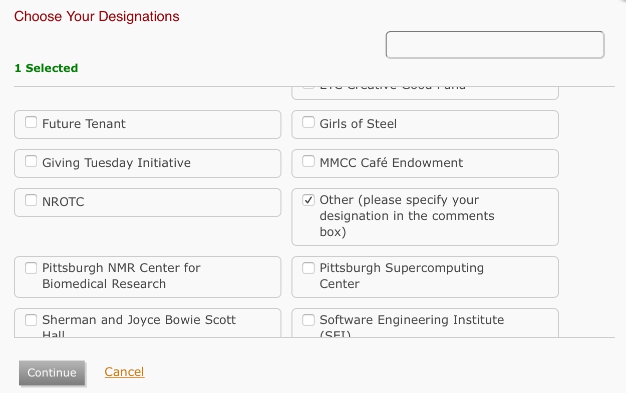Check the Future Tenant checkbox

pyautogui.click(x=31, y=122)
